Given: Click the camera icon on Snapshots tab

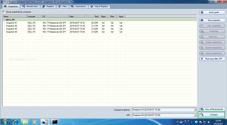Looking at the screenshot, I should pyautogui.click(x=5, y=6).
